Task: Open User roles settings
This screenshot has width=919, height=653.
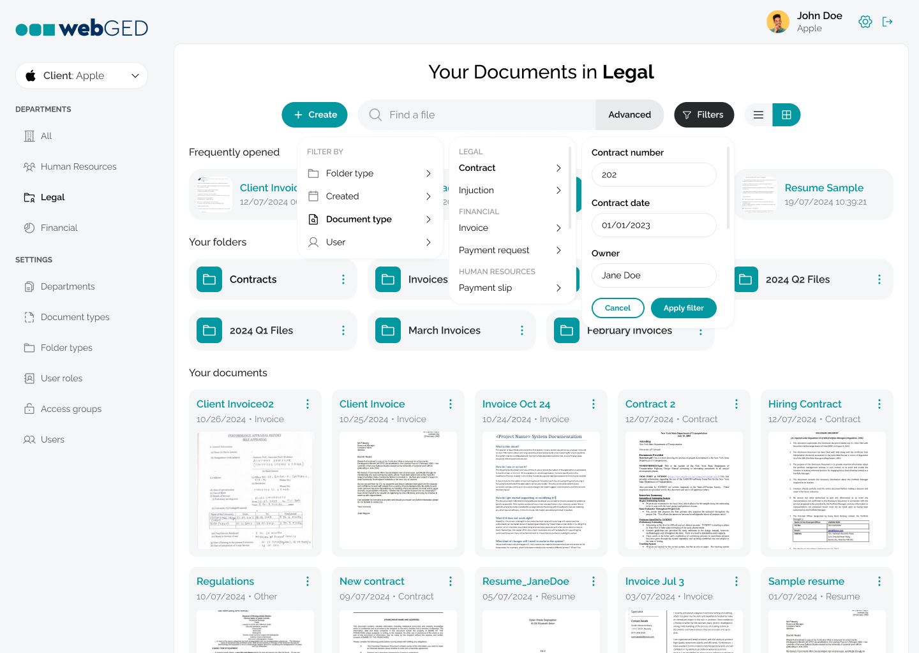Action: 54,378
